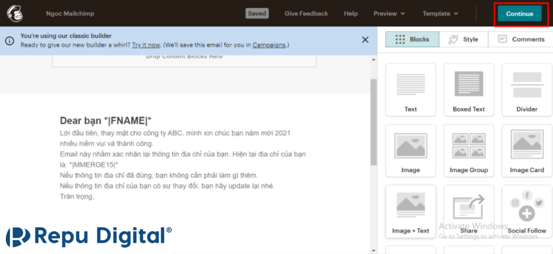Select the Image Group content block
Viewport: 553px width, 254px height.
469,151
